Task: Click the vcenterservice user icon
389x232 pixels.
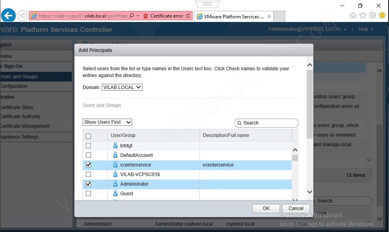Action: [115, 165]
